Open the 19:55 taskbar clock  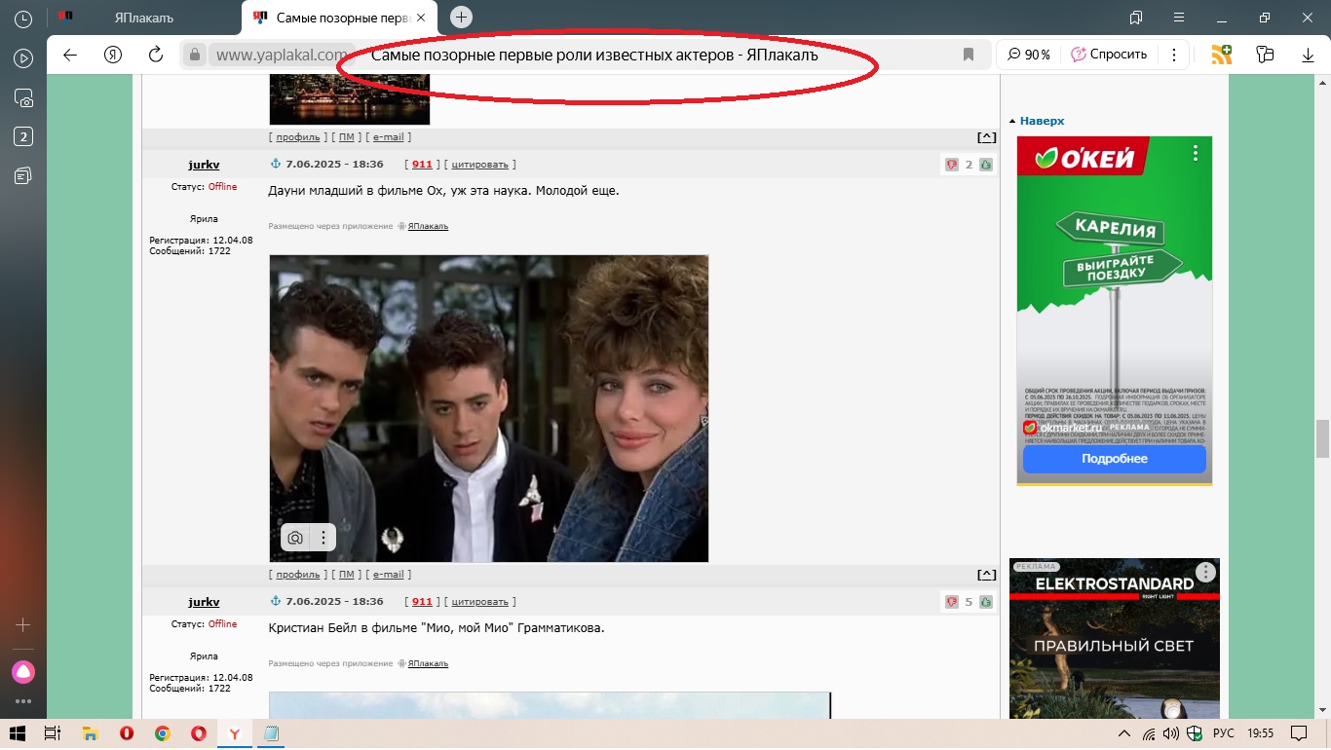1261,733
